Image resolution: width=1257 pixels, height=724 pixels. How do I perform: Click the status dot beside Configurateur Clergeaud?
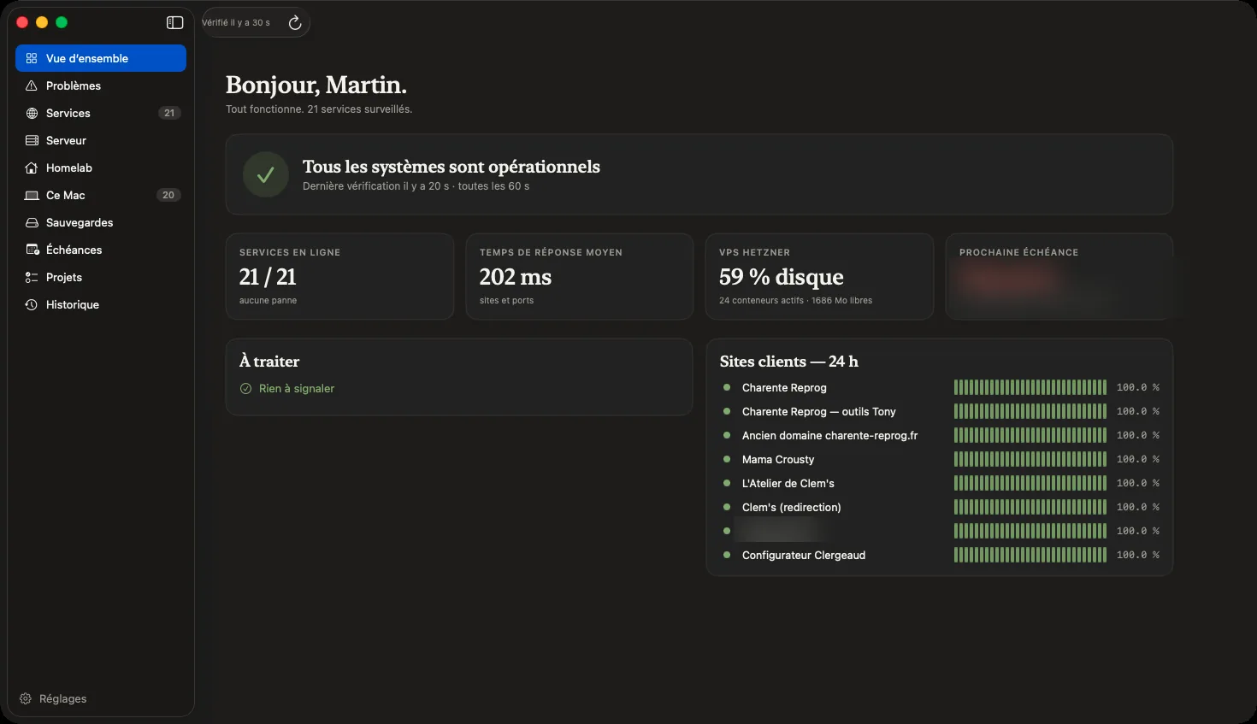[x=727, y=555]
